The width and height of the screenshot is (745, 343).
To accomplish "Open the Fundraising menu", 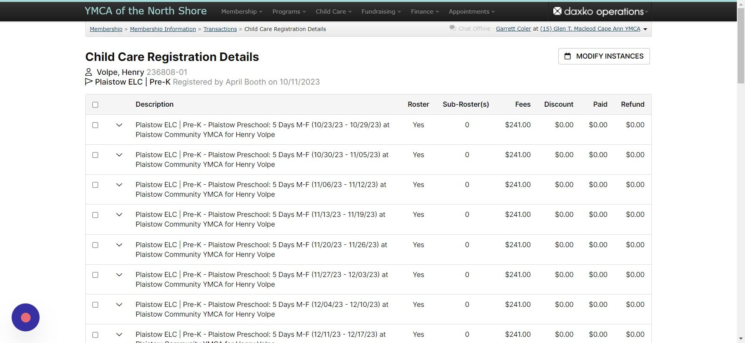I will click(x=381, y=12).
